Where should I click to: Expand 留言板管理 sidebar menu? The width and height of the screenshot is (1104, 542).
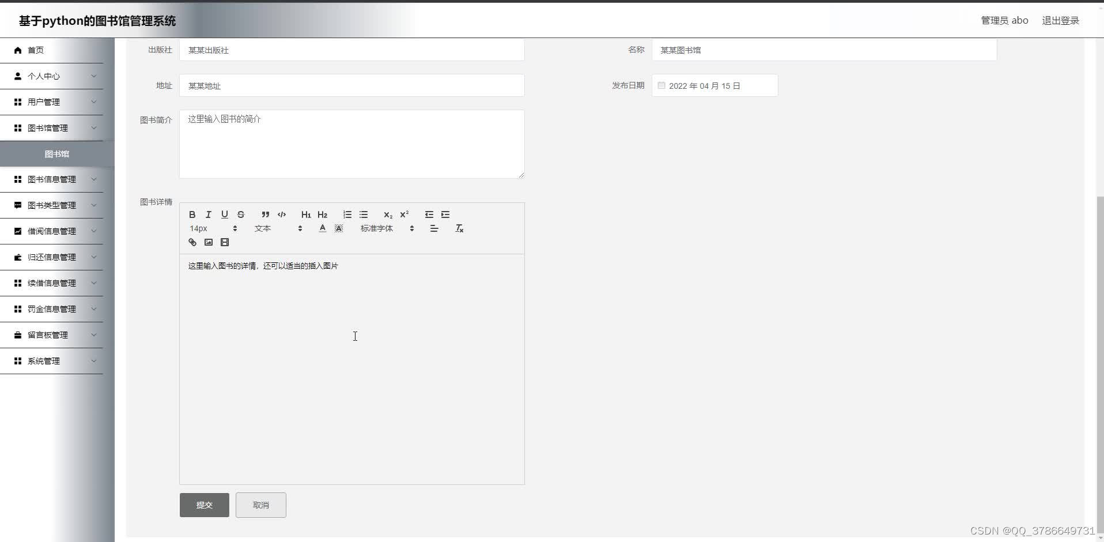[52, 335]
